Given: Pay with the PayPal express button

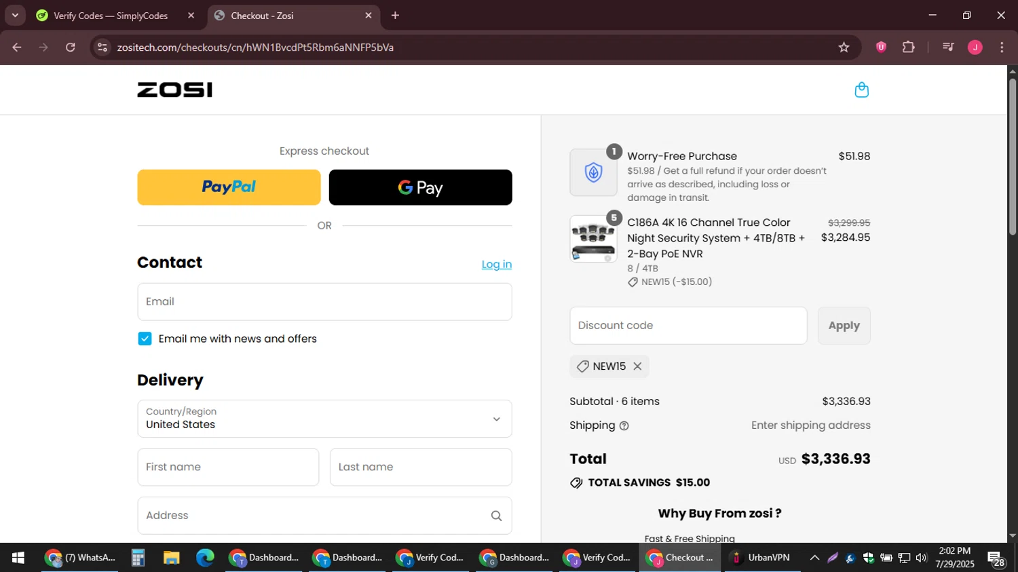Looking at the screenshot, I should tap(229, 187).
